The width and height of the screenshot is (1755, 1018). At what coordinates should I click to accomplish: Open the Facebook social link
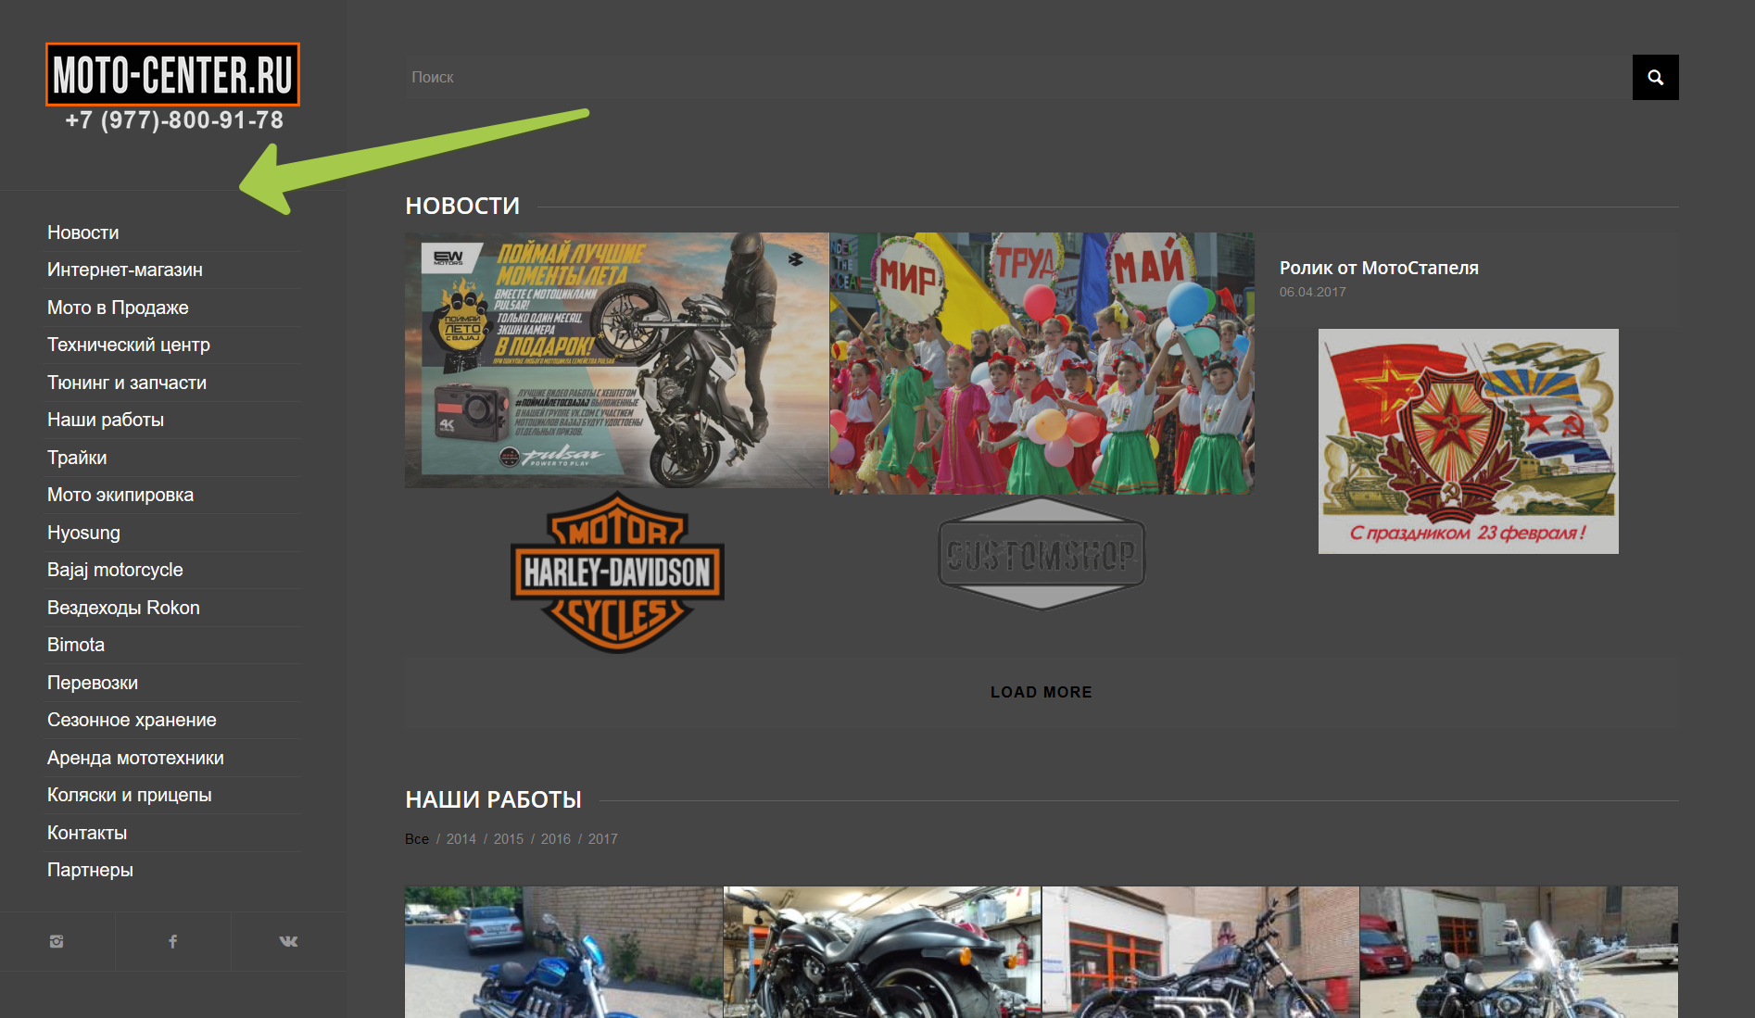[173, 941]
